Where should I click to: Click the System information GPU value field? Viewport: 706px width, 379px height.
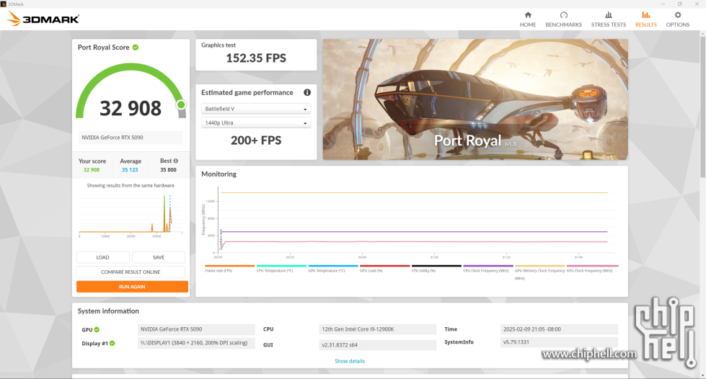(196, 329)
